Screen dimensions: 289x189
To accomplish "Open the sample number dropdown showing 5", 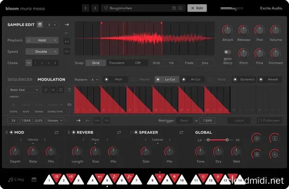I will [x=52, y=25].
